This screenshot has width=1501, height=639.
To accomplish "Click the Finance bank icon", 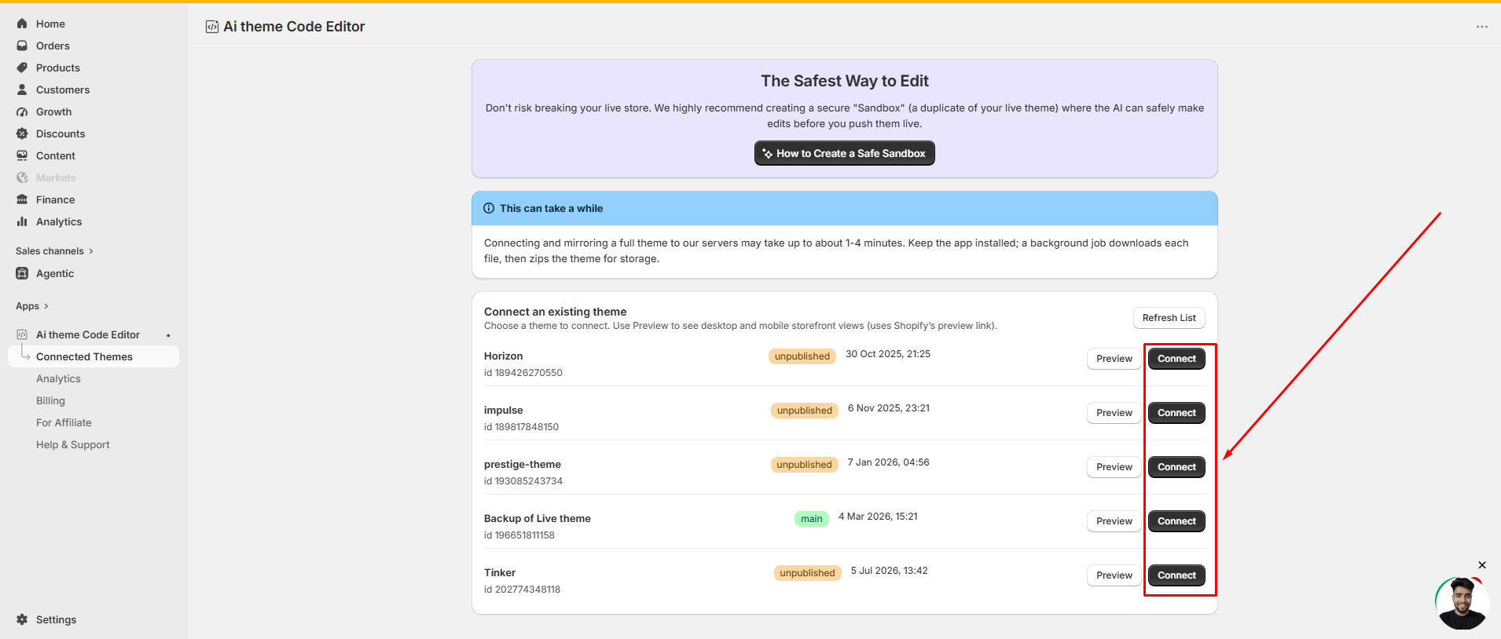I will coord(22,199).
